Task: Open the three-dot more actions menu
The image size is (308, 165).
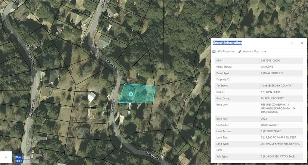Action: point(264,51)
